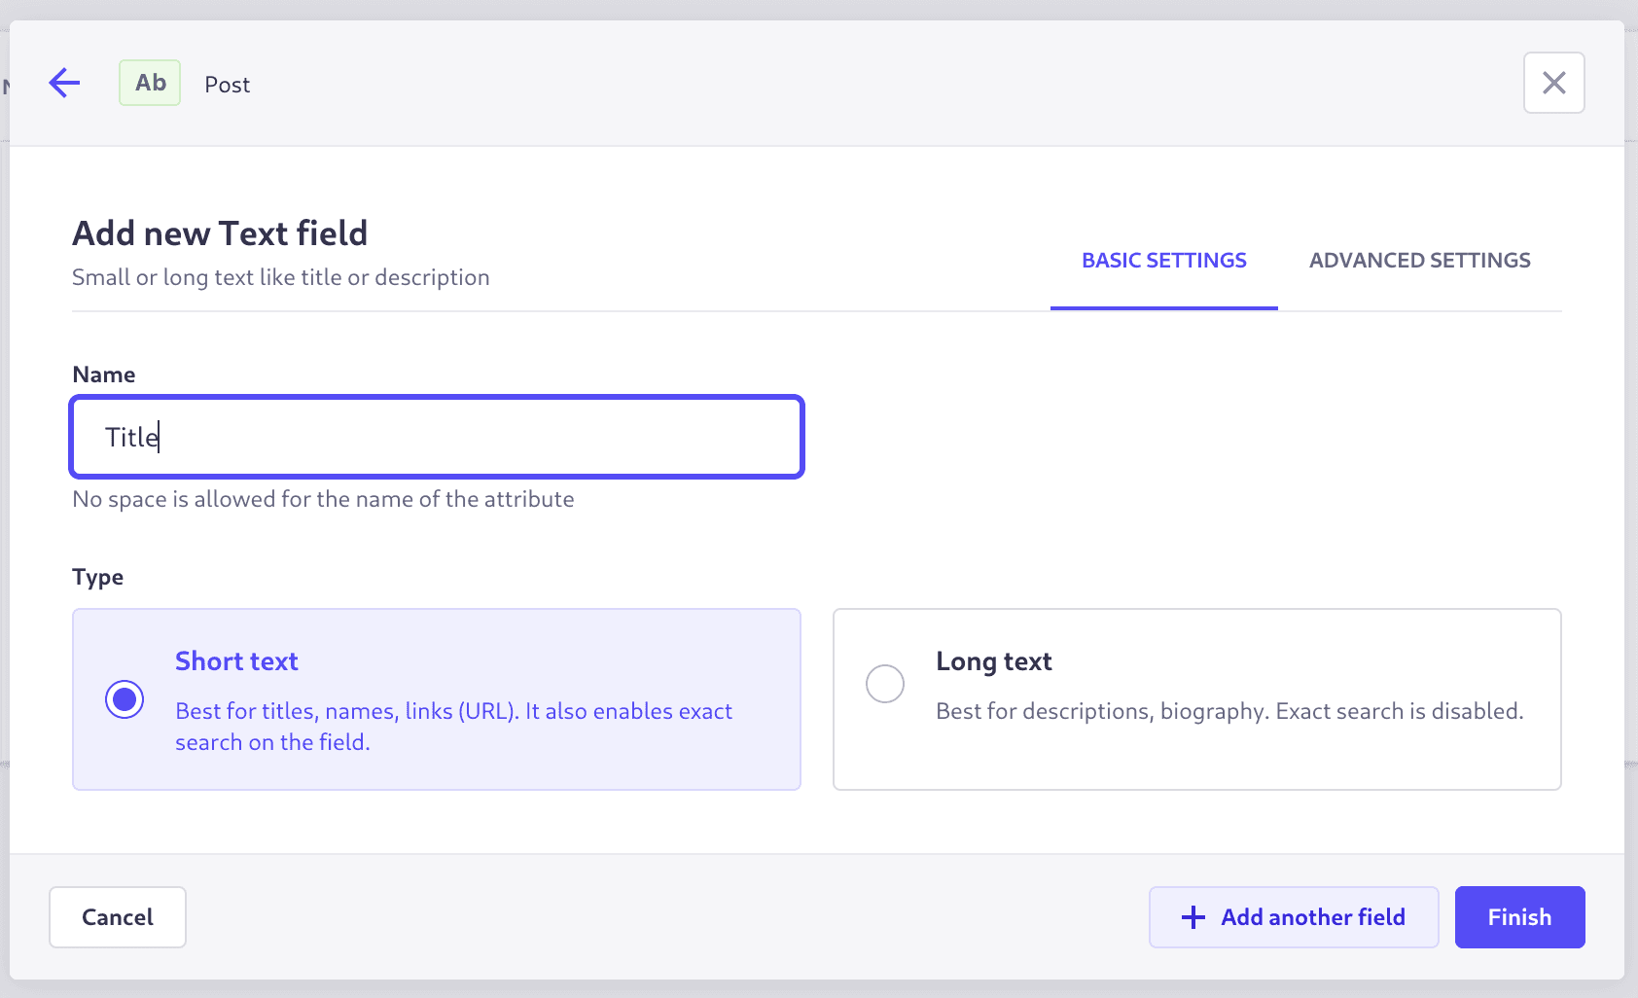Viewport: 1638px width, 998px height.
Task: Click the back arrow icon
Action: (64, 83)
